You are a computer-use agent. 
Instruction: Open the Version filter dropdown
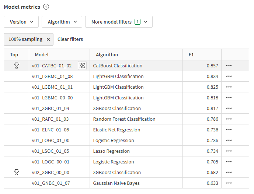pyautogui.click(x=21, y=22)
